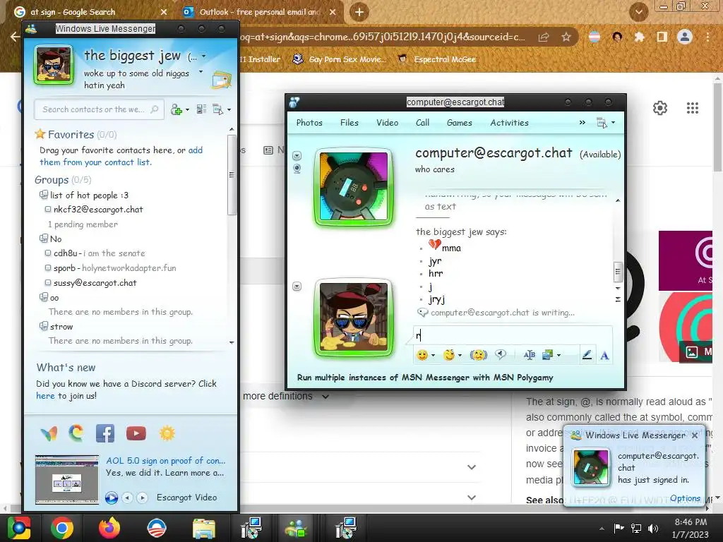The image size is (723, 542).
Task: Bookmark page with Chrome star icon
Action: pyautogui.click(x=566, y=37)
